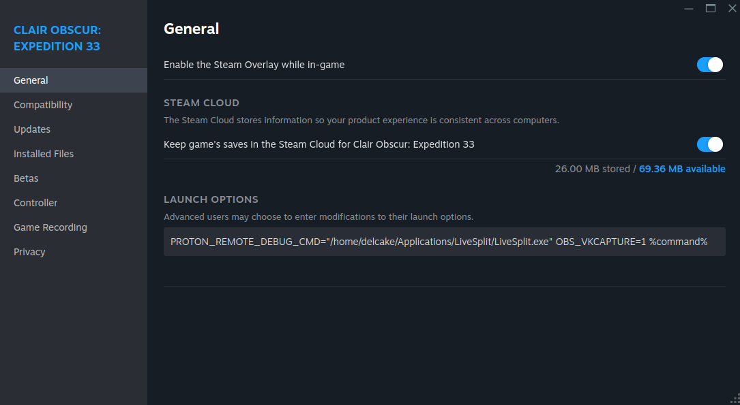Click the 69.36 MB available text

682,169
